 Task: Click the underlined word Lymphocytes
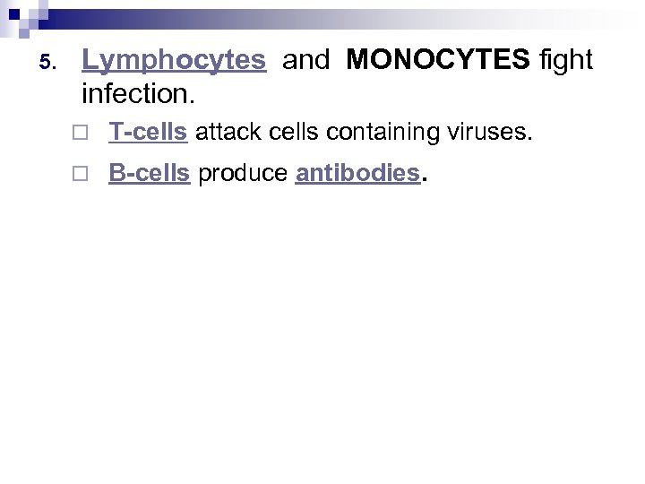174,60
